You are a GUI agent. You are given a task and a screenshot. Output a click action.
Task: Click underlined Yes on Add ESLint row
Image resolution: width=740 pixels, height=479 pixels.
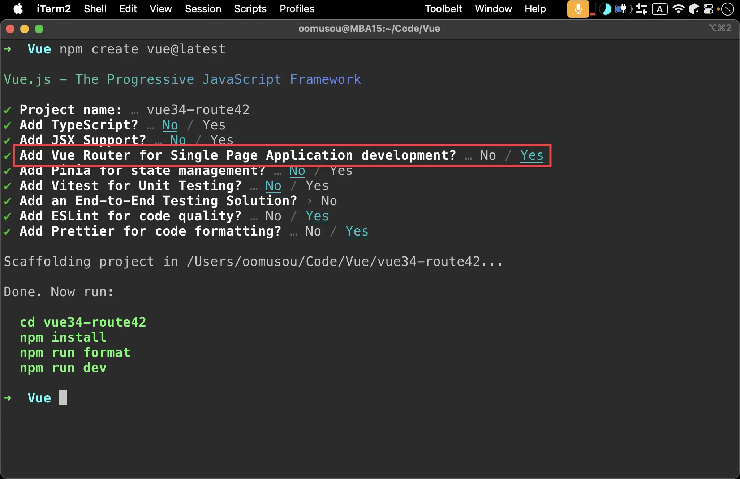pyautogui.click(x=317, y=216)
